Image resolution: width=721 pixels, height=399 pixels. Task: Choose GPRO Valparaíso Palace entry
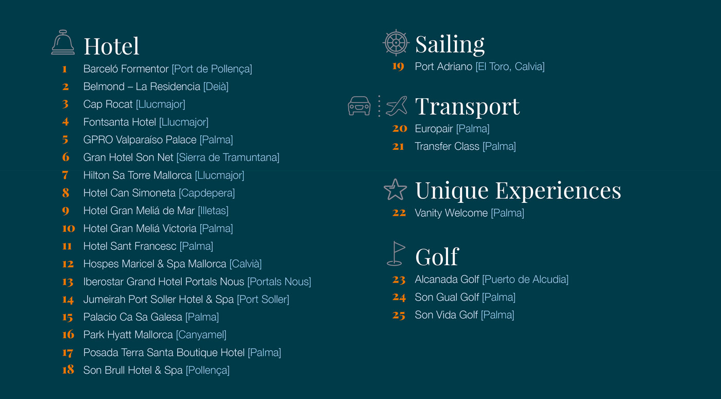(x=158, y=140)
